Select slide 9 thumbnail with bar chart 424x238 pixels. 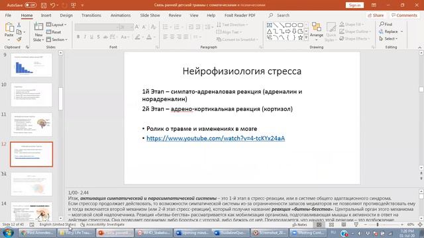pyautogui.click(x=31, y=65)
